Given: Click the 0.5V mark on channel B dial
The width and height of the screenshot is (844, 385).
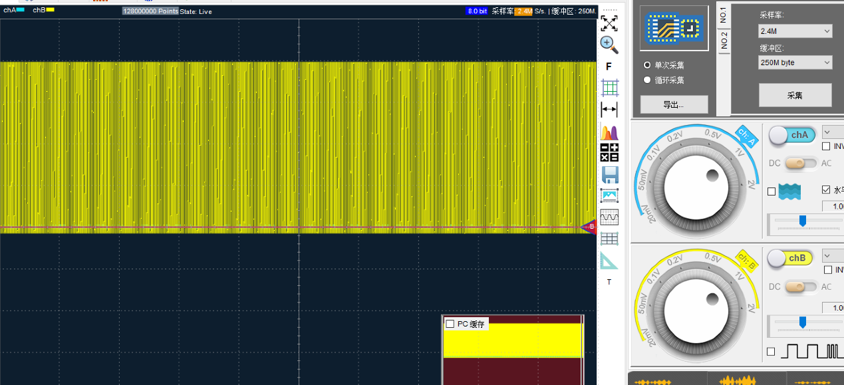Looking at the screenshot, I should tap(713, 258).
